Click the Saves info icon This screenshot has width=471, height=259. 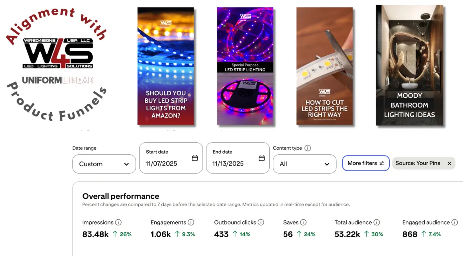[x=303, y=223]
